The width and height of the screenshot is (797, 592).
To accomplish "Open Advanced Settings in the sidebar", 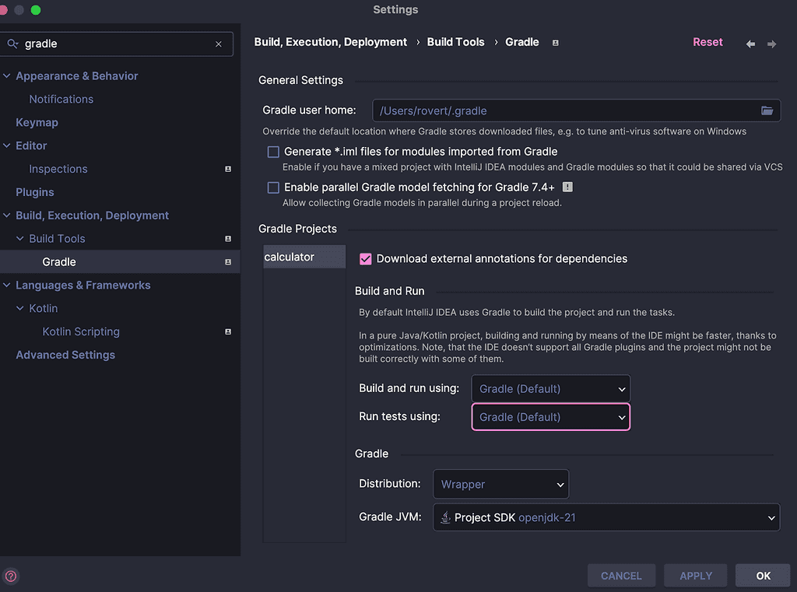I will (65, 355).
